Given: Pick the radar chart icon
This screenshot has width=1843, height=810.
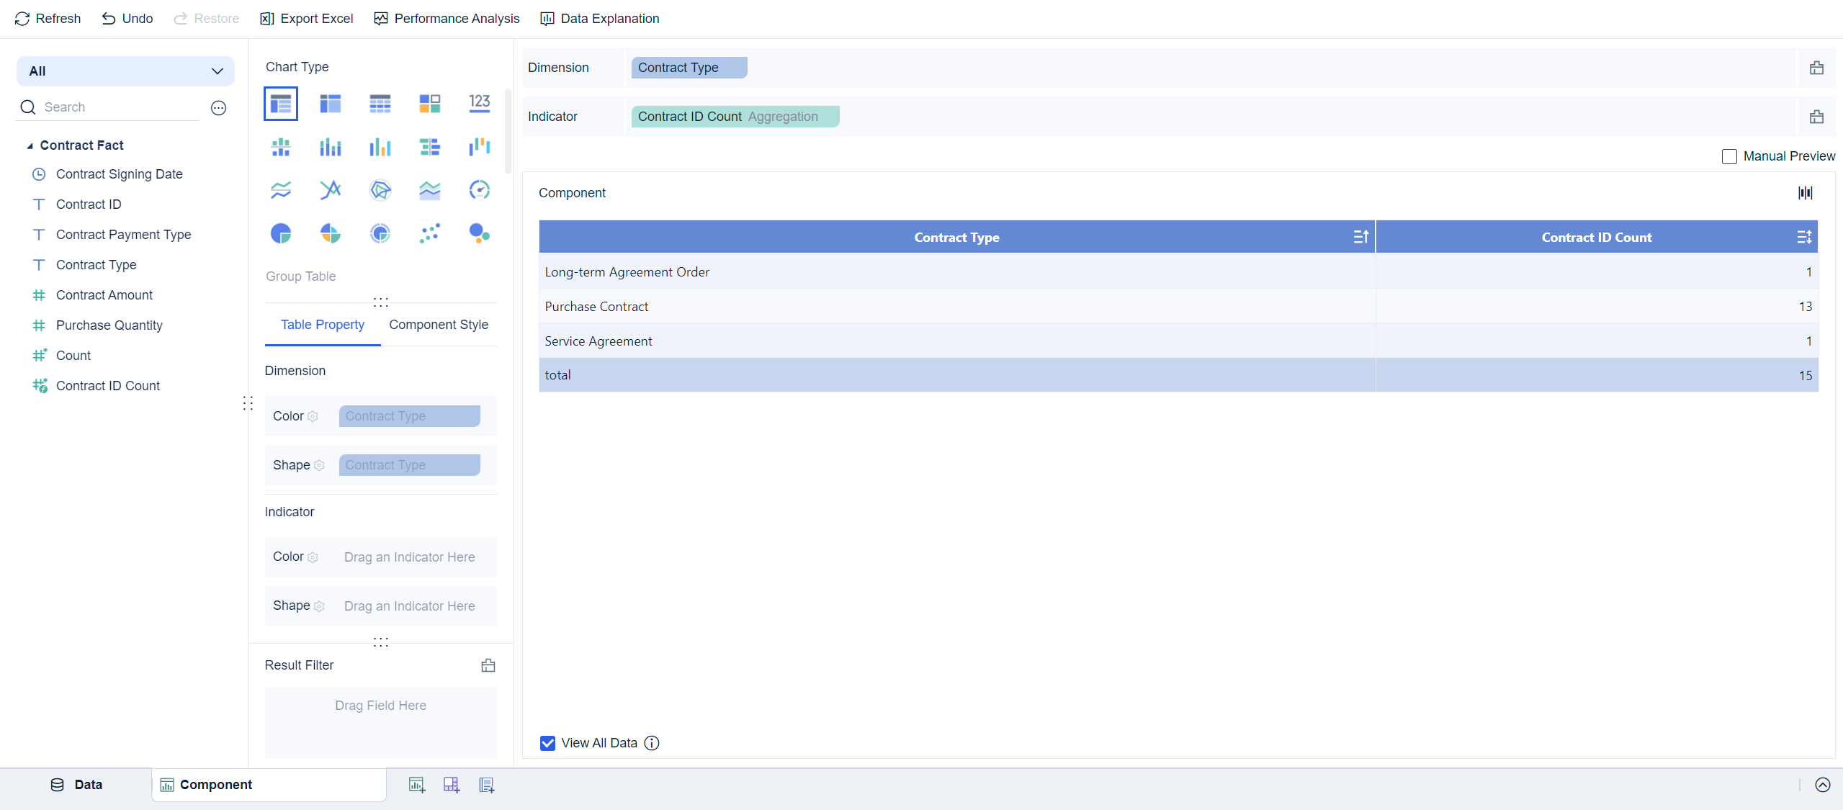Looking at the screenshot, I should (x=380, y=190).
